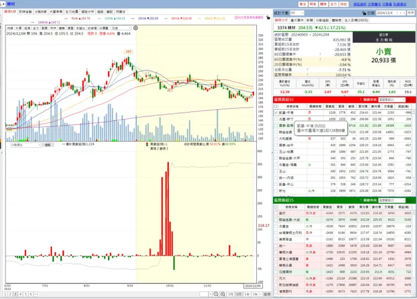The image size is (417, 299).
Task: Select the 3月 range button
Action: pyautogui.click(x=230, y=294)
